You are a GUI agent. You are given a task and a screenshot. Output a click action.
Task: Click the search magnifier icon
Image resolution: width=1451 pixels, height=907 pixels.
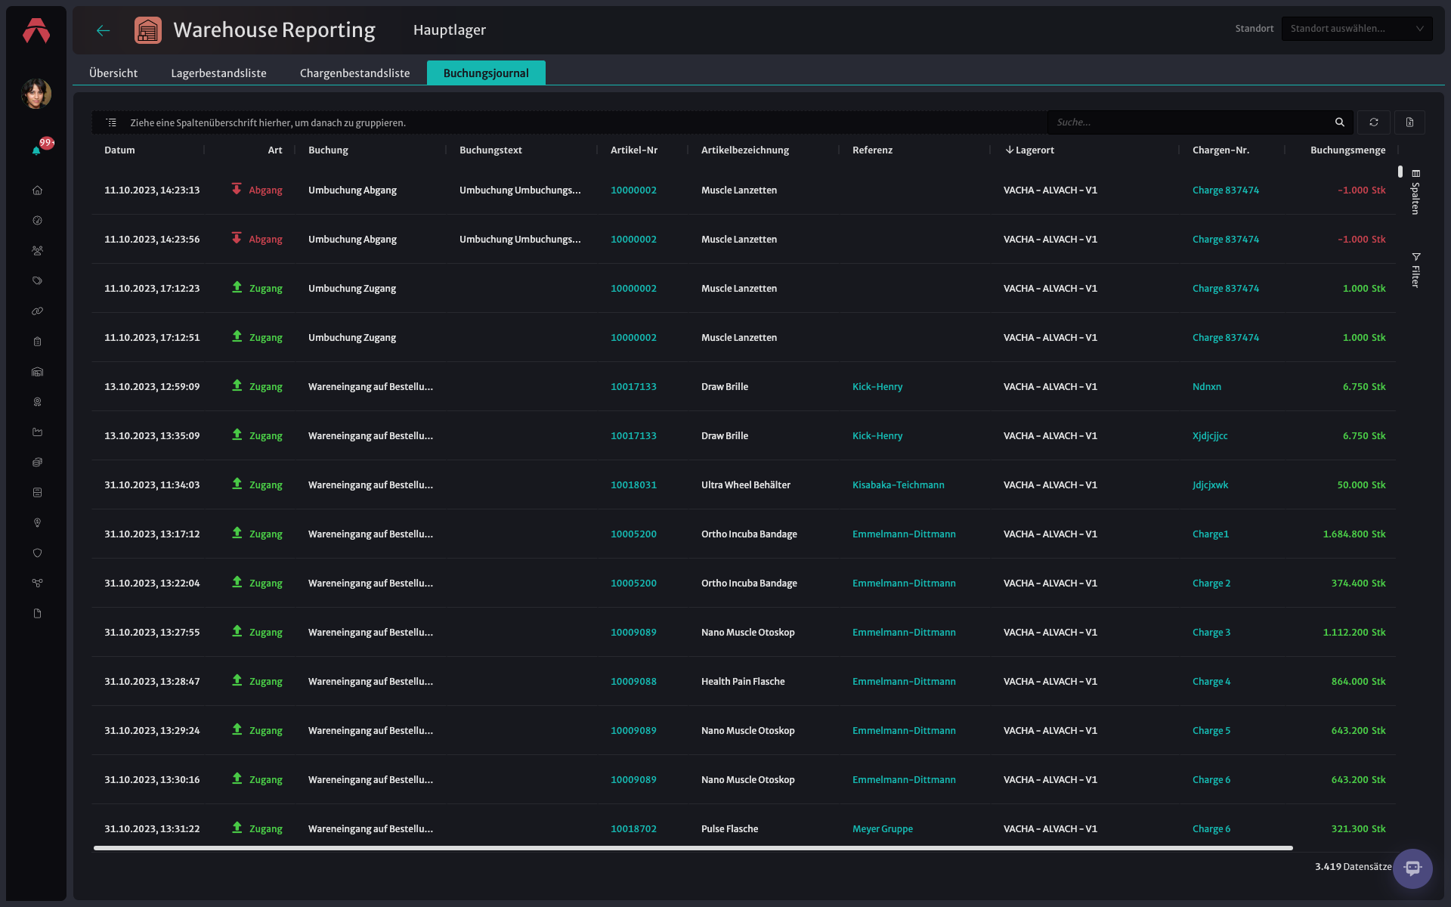pyautogui.click(x=1339, y=122)
